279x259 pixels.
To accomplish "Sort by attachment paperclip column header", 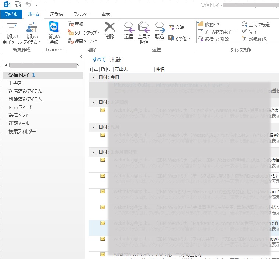I will click(108, 69).
